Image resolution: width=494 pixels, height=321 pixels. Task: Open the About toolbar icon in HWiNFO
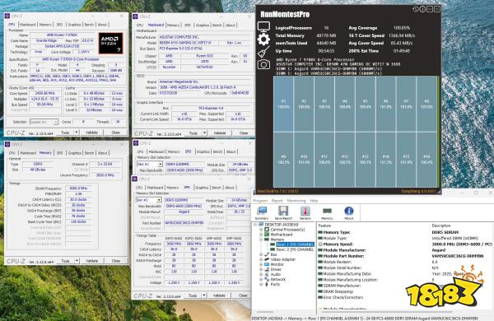pos(349,213)
